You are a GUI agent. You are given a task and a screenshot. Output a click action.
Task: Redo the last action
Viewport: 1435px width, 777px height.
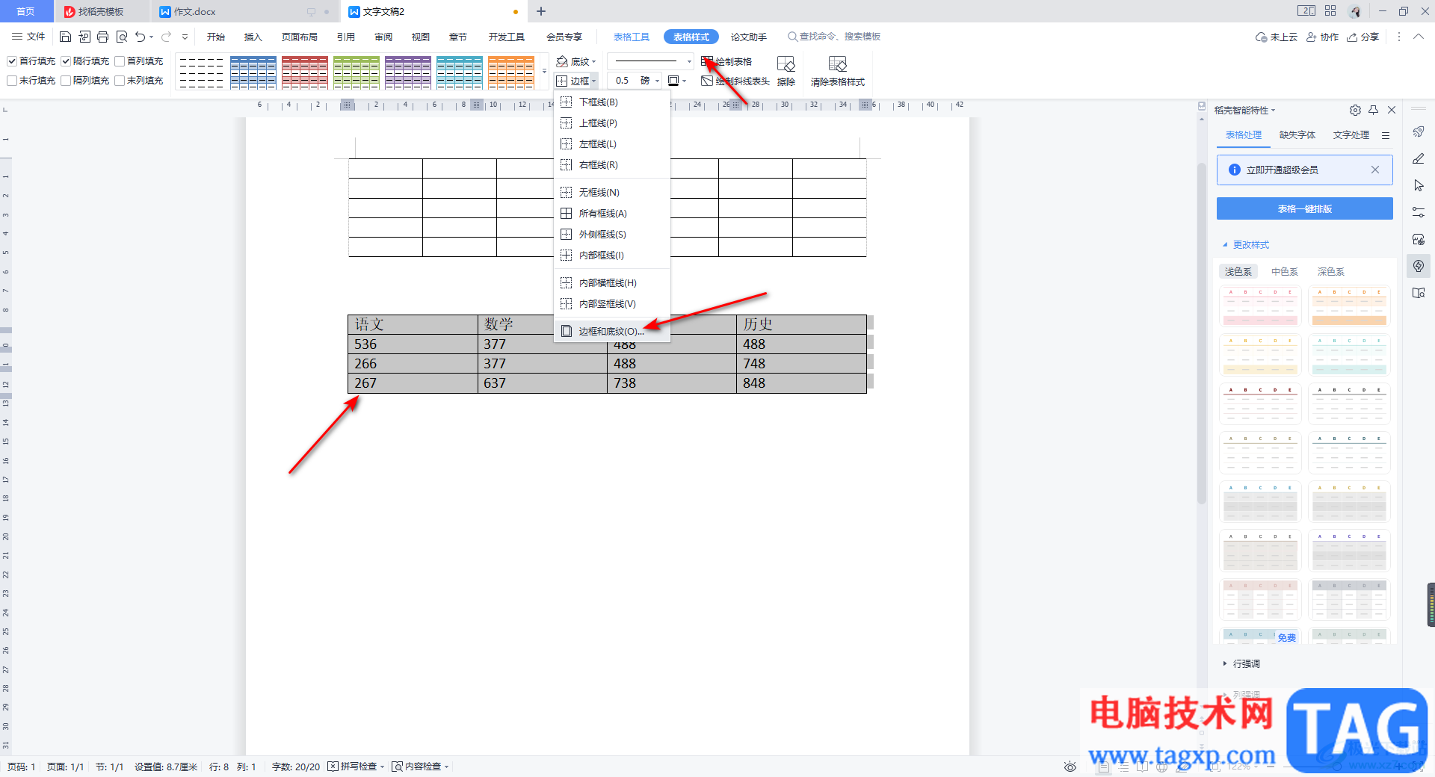[166, 37]
